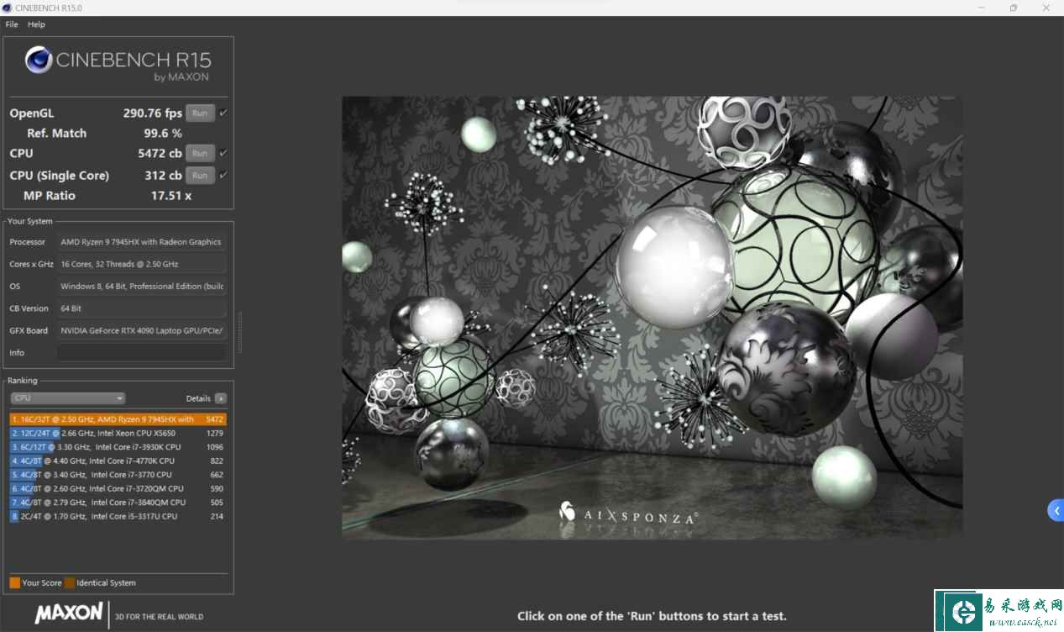This screenshot has width=1064, height=632.
Task: Select the Intel Core i7-3840QM ranking row
Action: pos(118,503)
